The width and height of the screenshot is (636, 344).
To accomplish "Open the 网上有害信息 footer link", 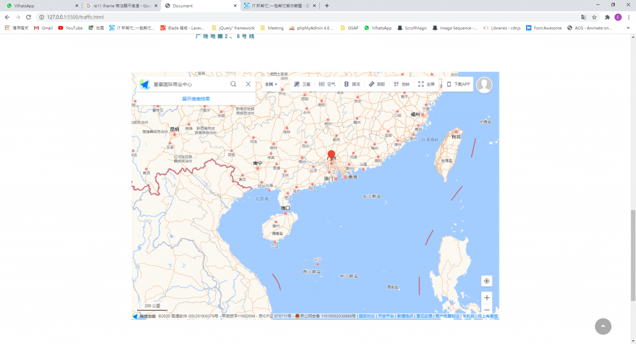I will [488, 316].
